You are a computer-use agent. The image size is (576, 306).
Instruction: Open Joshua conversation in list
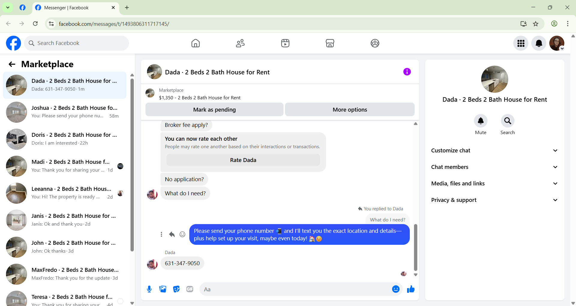tap(64, 112)
